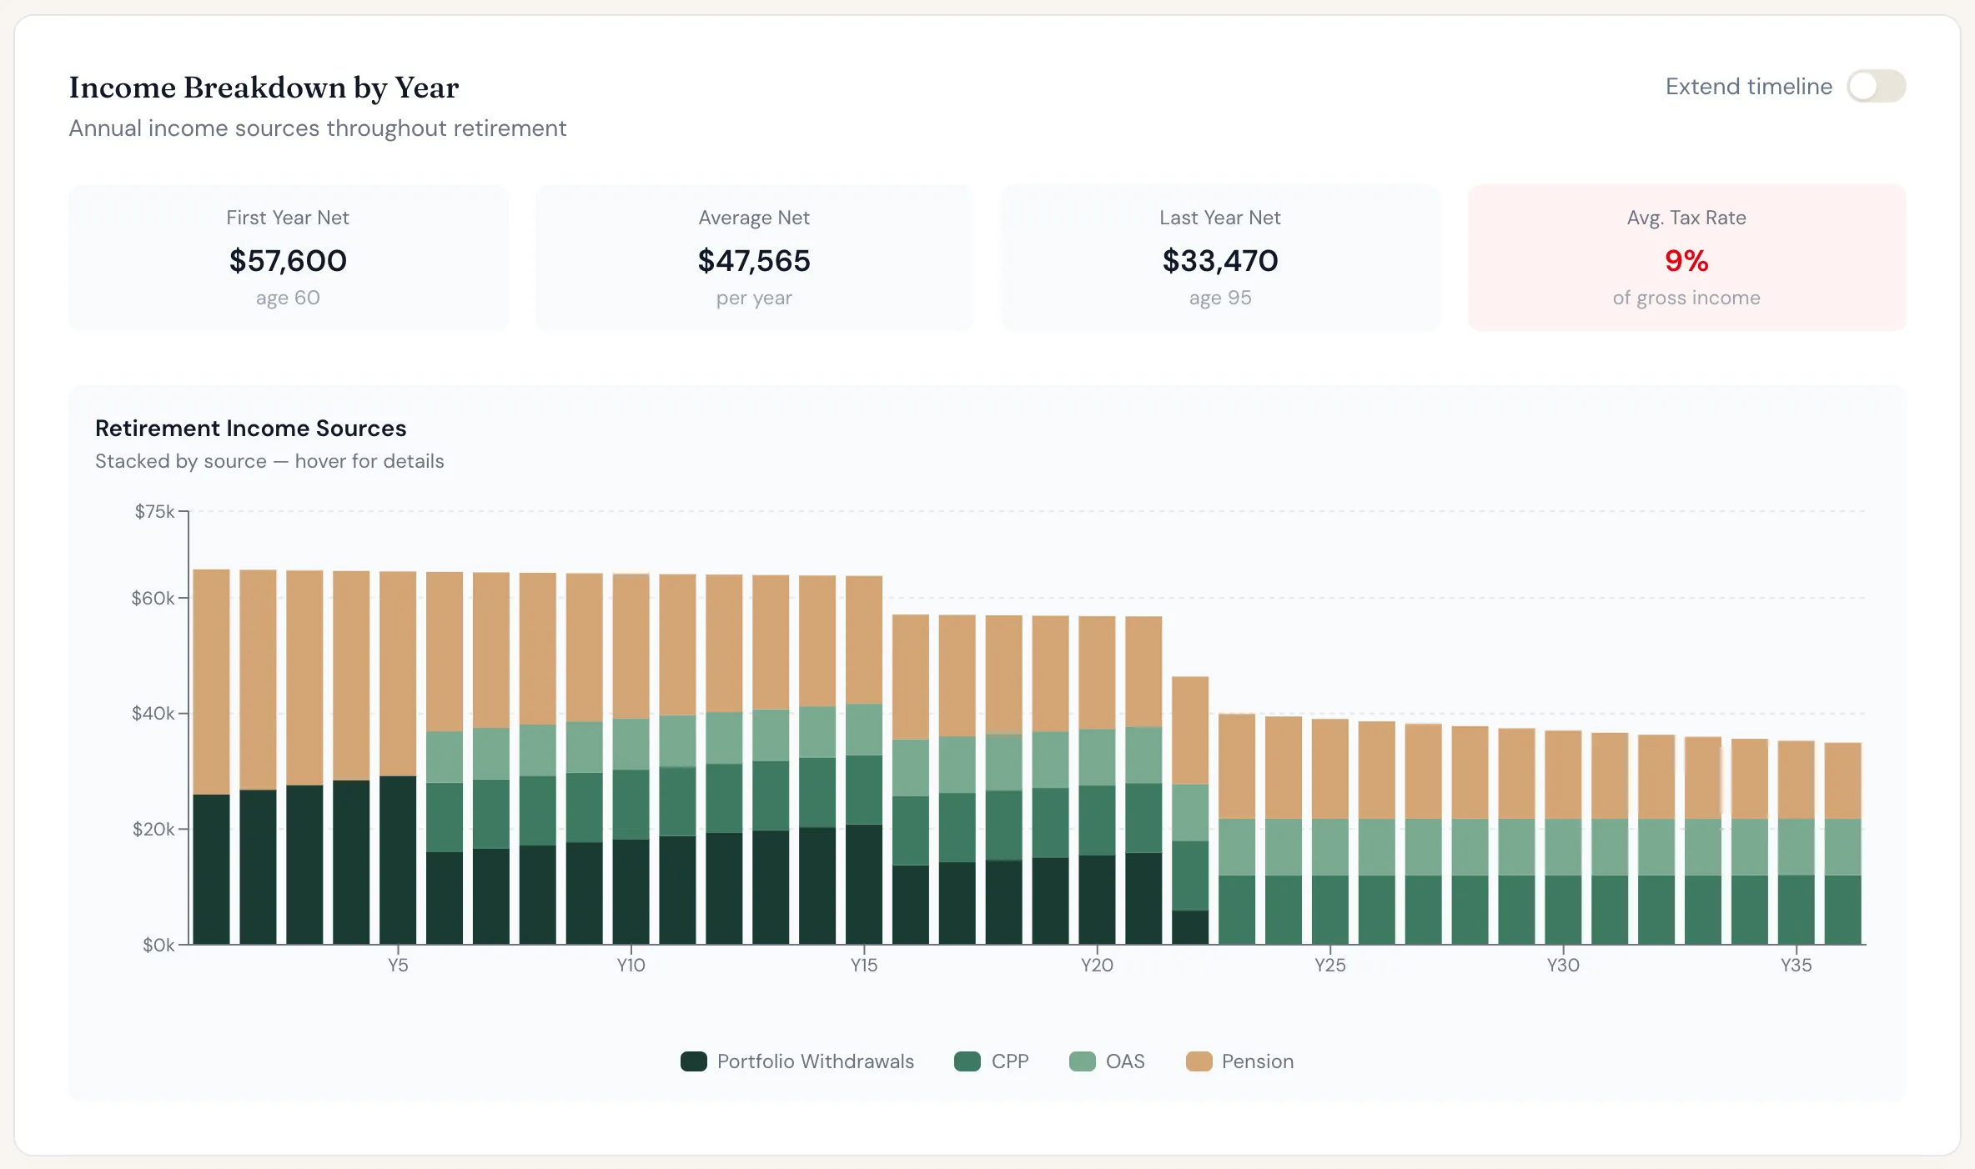Toggle the Extend timeline switch
This screenshot has height=1169, width=1975.
1876,86
